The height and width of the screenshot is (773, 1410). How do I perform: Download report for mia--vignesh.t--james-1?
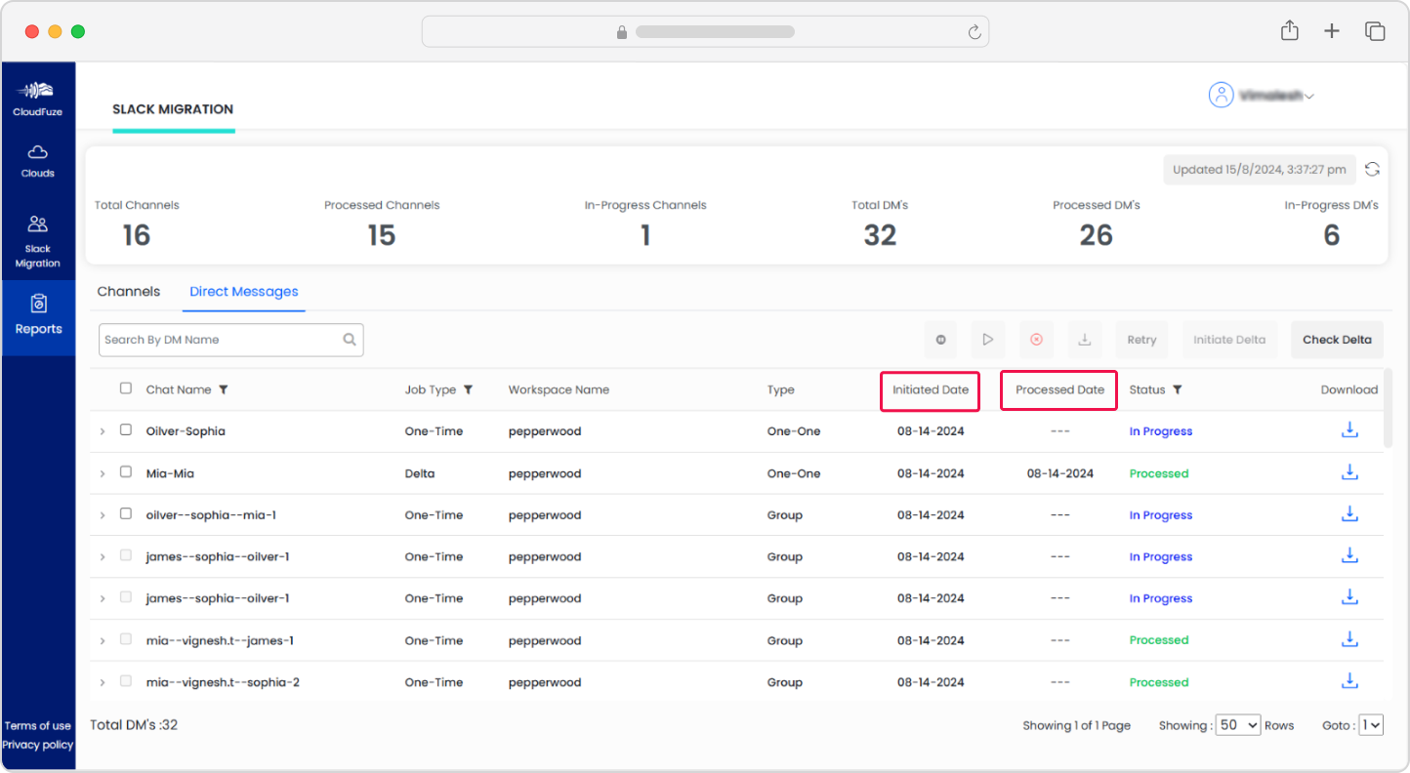click(1349, 638)
